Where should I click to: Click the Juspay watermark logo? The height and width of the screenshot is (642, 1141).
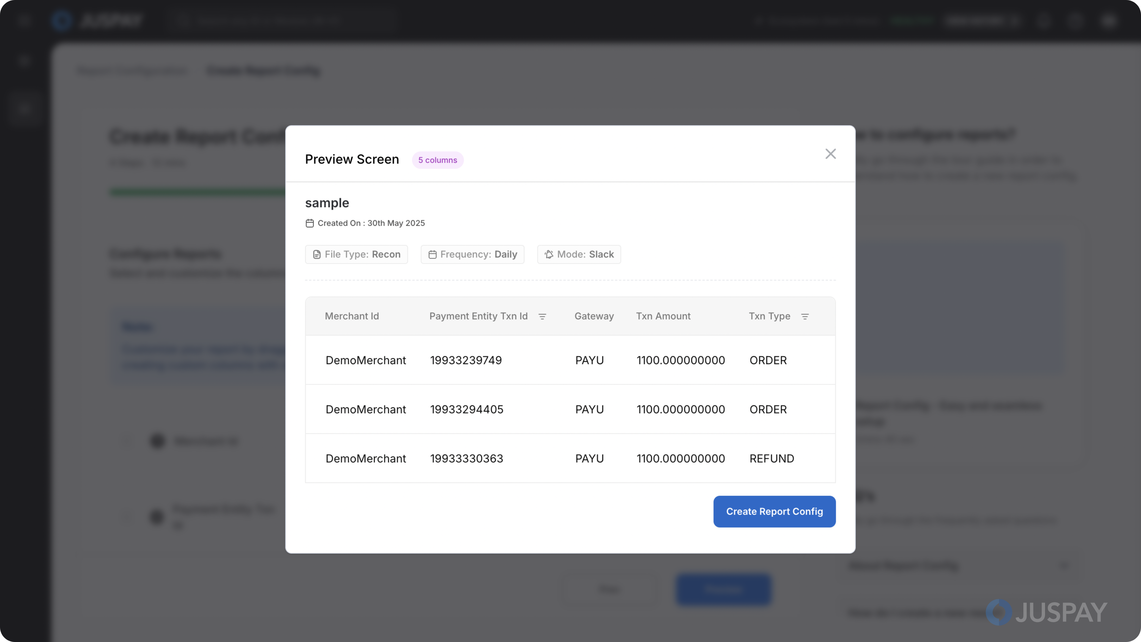(x=1046, y=612)
